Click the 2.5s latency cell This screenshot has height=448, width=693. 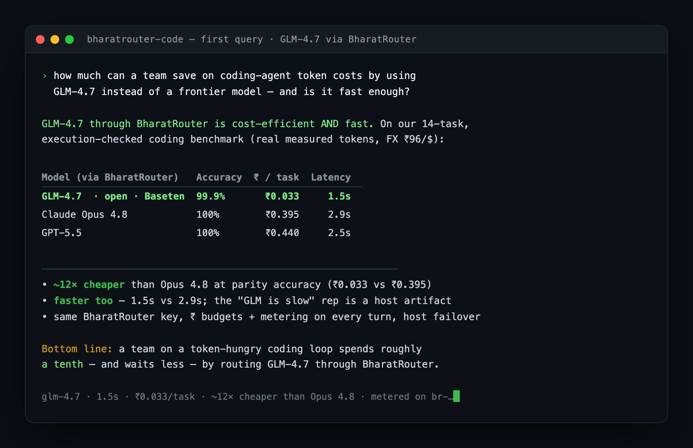tap(339, 233)
